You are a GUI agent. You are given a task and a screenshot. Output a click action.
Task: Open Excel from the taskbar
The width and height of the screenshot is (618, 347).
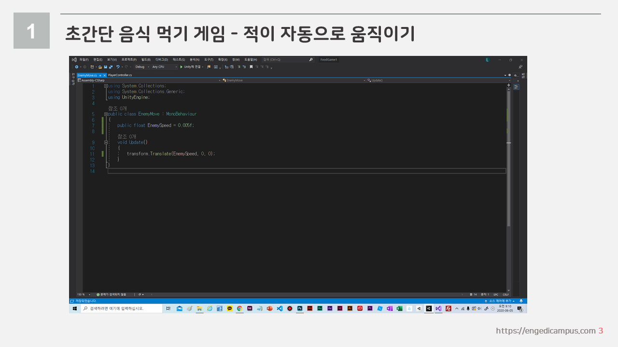coord(399,308)
